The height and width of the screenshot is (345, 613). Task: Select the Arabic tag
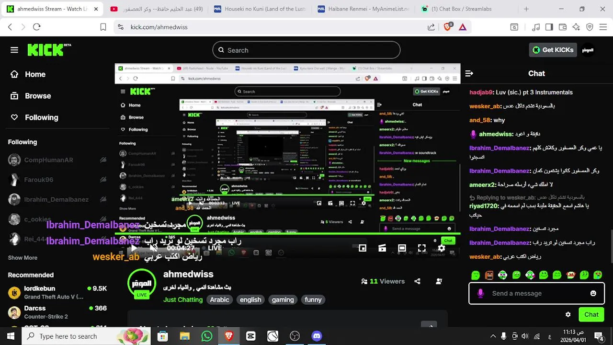click(x=219, y=299)
